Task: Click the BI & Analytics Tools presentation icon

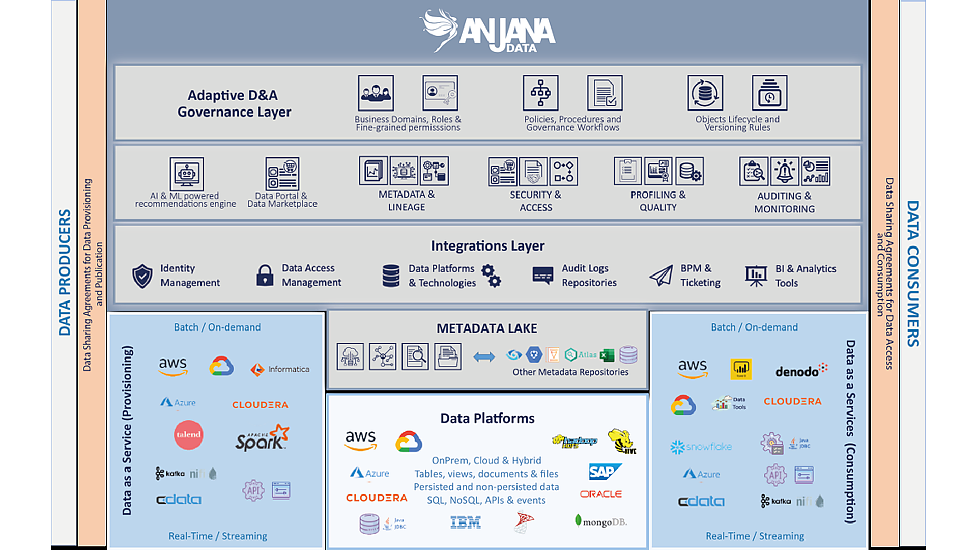Action: [756, 276]
